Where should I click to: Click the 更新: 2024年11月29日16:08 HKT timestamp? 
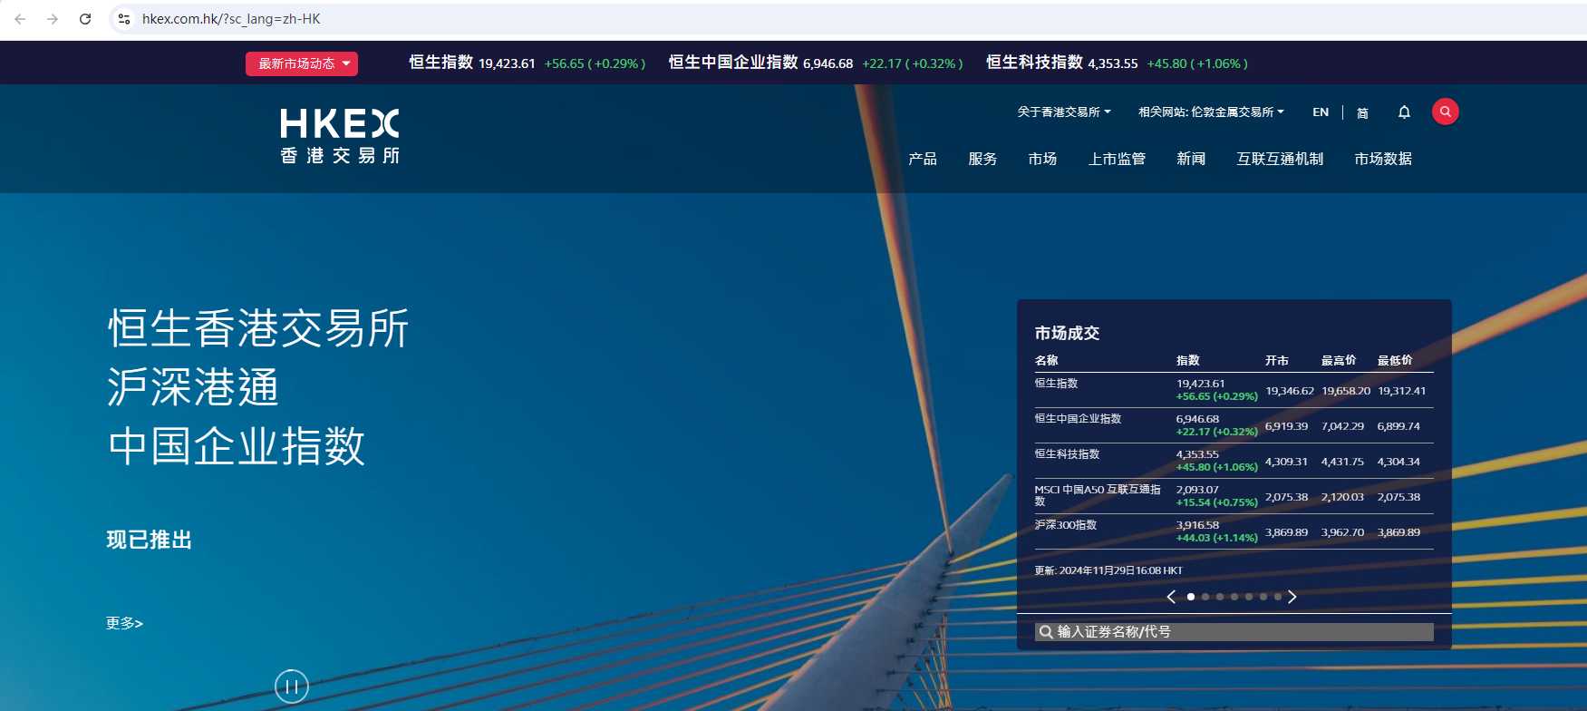coord(1108,570)
